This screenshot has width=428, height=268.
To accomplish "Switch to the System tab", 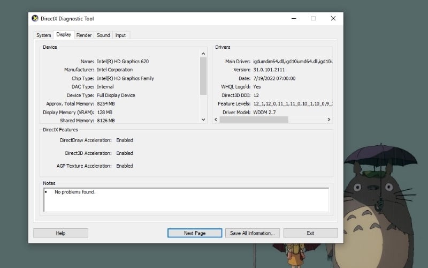I will click(43, 35).
